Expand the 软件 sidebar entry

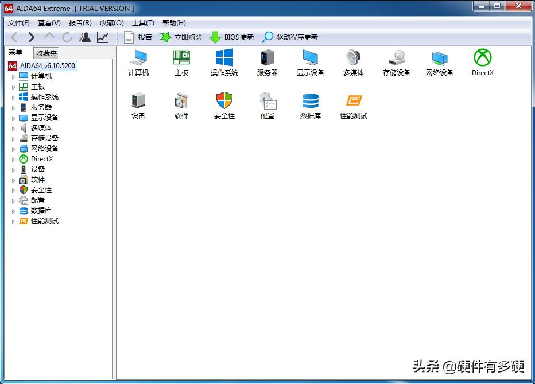tap(13, 179)
